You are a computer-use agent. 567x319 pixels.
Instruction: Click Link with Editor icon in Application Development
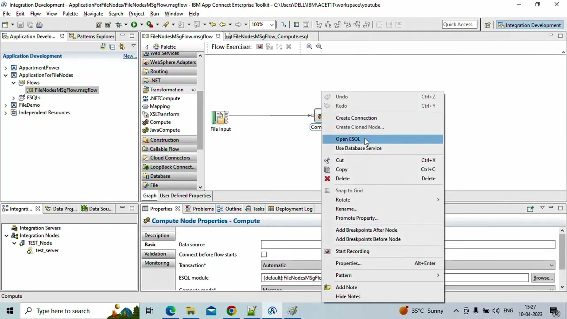coord(121,47)
